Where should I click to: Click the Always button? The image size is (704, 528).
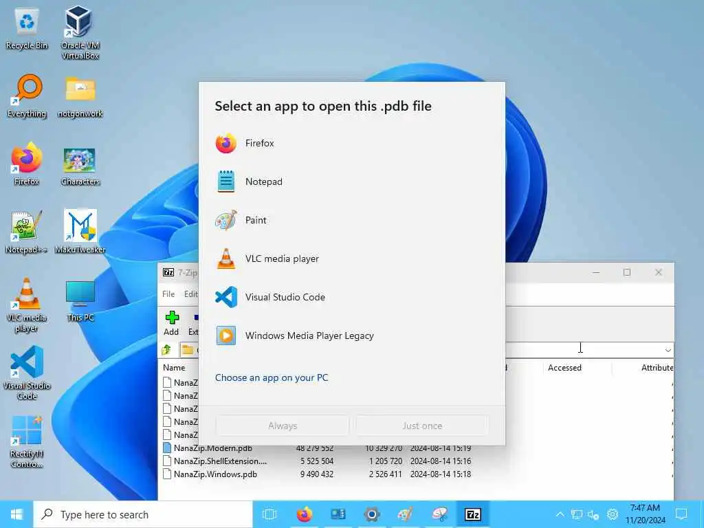point(283,425)
